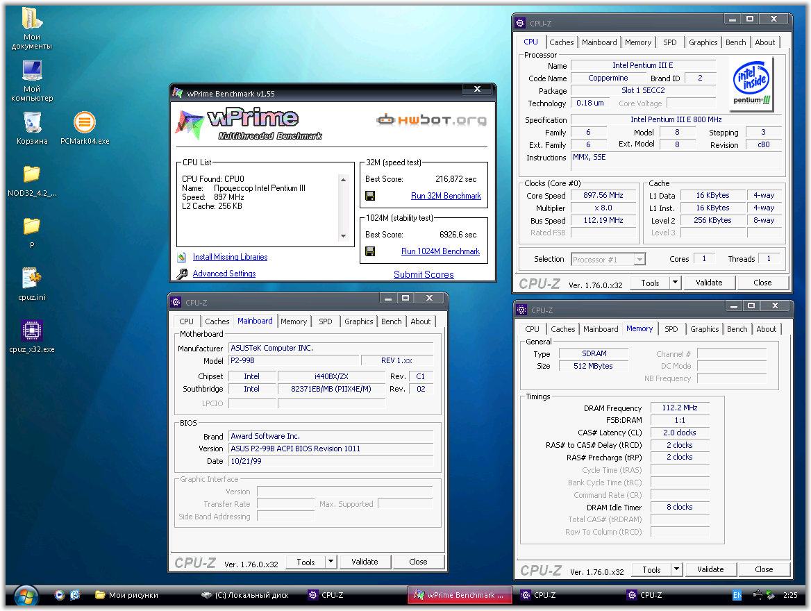The height and width of the screenshot is (611, 811).
Task: Open About tab in Memory window
Action: (766, 329)
